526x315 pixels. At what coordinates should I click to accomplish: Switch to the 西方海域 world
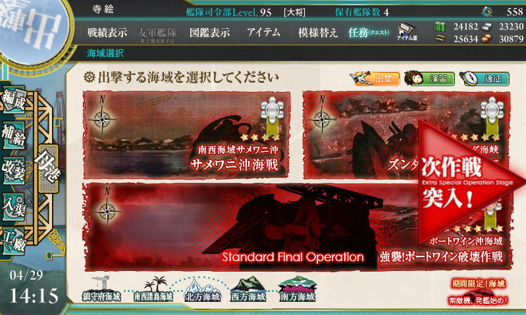(248, 289)
